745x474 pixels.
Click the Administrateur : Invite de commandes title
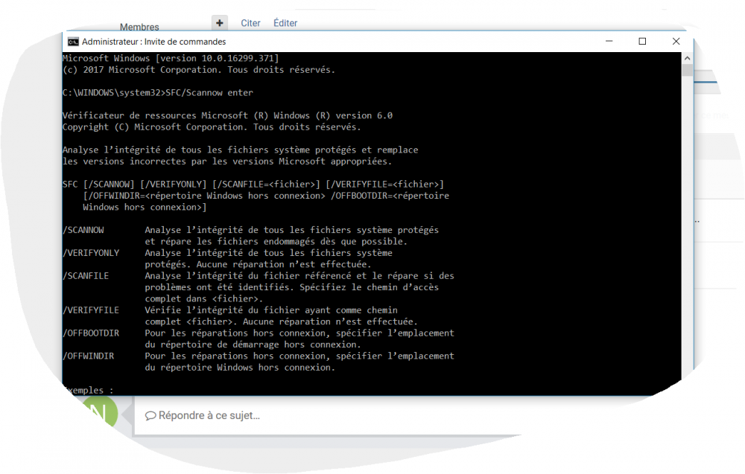[154, 42]
